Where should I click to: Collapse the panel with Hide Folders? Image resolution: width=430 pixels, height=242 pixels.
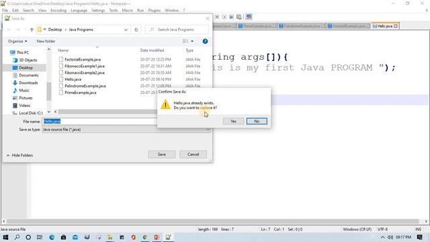pyautogui.click(x=19, y=155)
